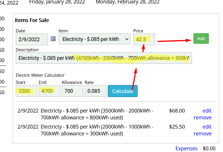Focus the Date input field

click(32, 39)
